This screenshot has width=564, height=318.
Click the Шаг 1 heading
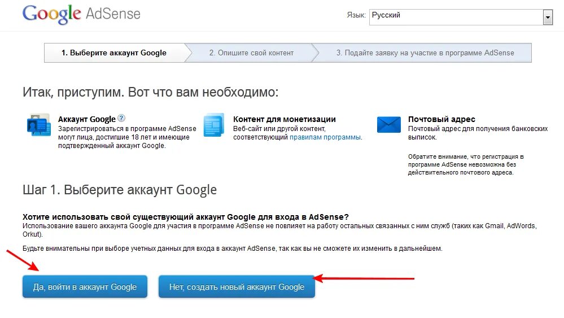120,190
